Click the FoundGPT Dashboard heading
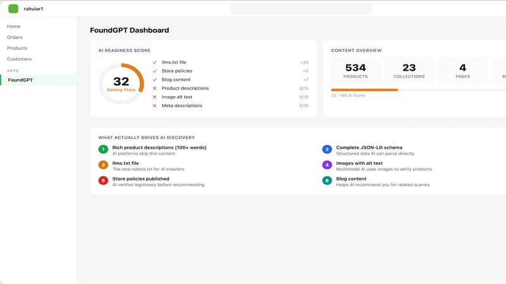Image resolution: width=506 pixels, height=284 pixels. (130, 30)
